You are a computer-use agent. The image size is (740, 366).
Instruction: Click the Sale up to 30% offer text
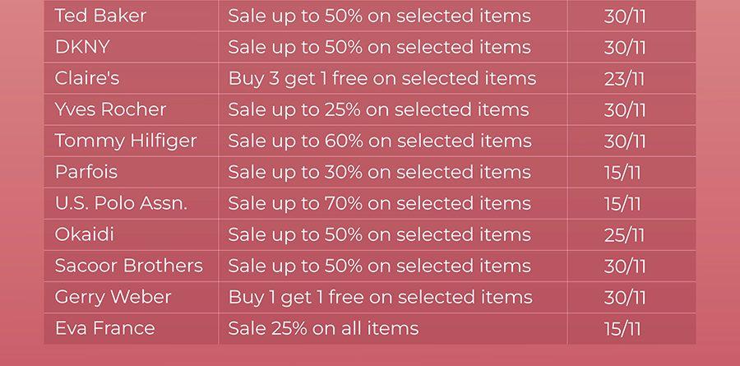(x=379, y=173)
